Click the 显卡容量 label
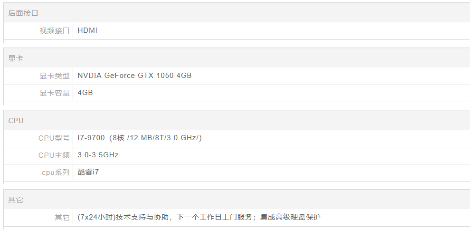This screenshot has height=230, width=473. (54, 93)
